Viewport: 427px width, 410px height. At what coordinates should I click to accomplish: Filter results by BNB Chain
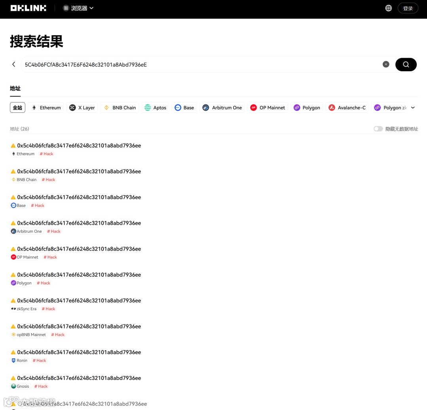[119, 107]
